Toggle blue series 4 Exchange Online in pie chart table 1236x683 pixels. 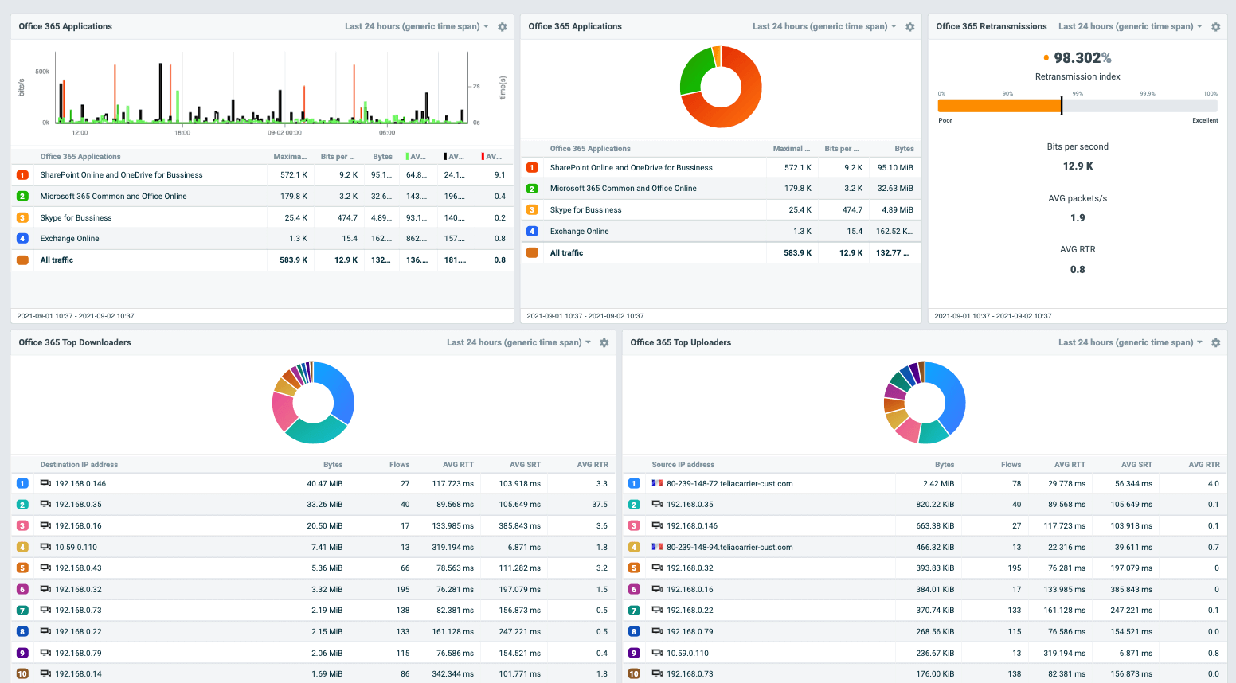[x=532, y=232]
